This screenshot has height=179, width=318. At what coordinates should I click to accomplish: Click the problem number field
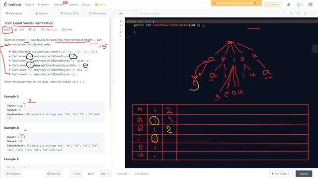click(x=90, y=174)
